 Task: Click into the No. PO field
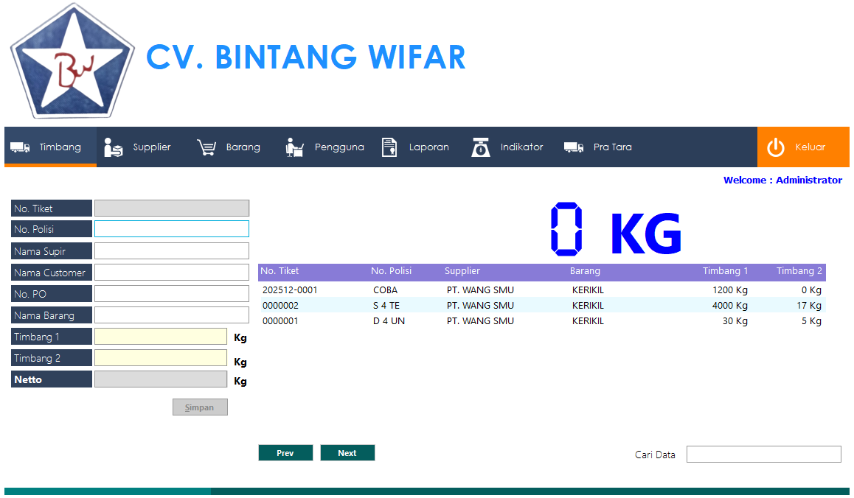(172, 293)
